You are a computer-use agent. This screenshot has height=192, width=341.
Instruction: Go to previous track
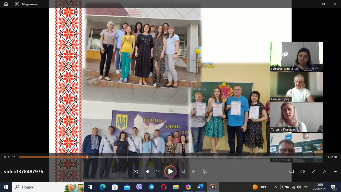click(x=147, y=171)
